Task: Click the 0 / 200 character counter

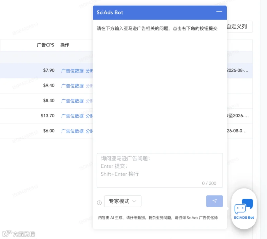Action: pos(209,183)
